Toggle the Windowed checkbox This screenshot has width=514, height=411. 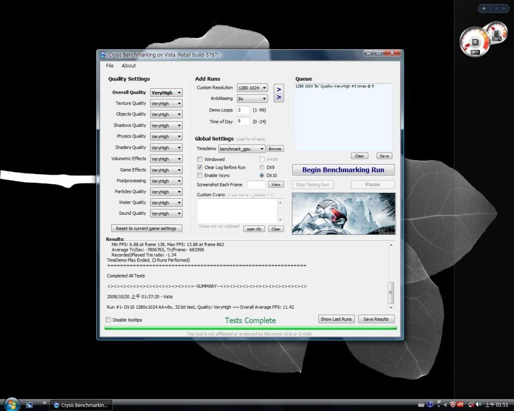click(199, 159)
